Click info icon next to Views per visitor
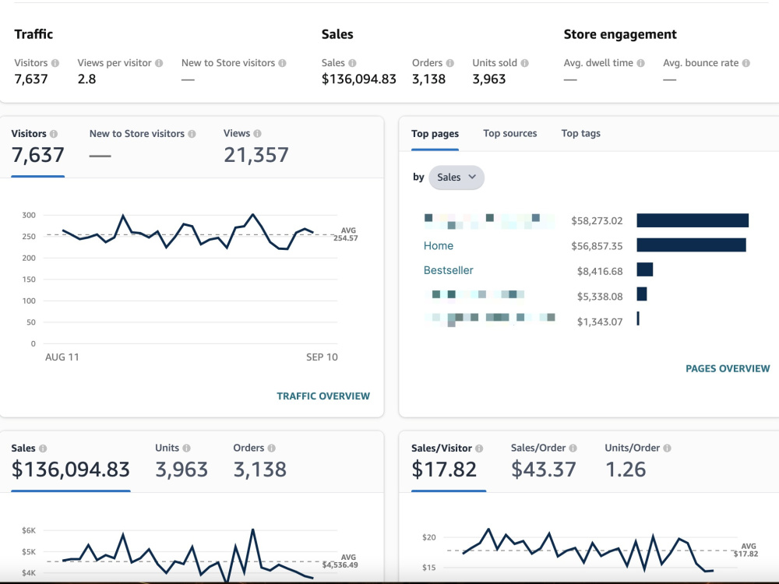 [x=159, y=63]
